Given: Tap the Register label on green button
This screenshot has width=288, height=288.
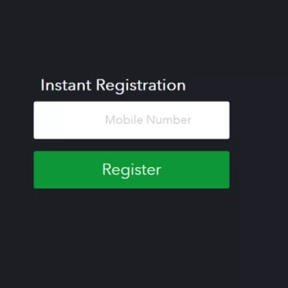Looking at the screenshot, I should click(x=132, y=170).
